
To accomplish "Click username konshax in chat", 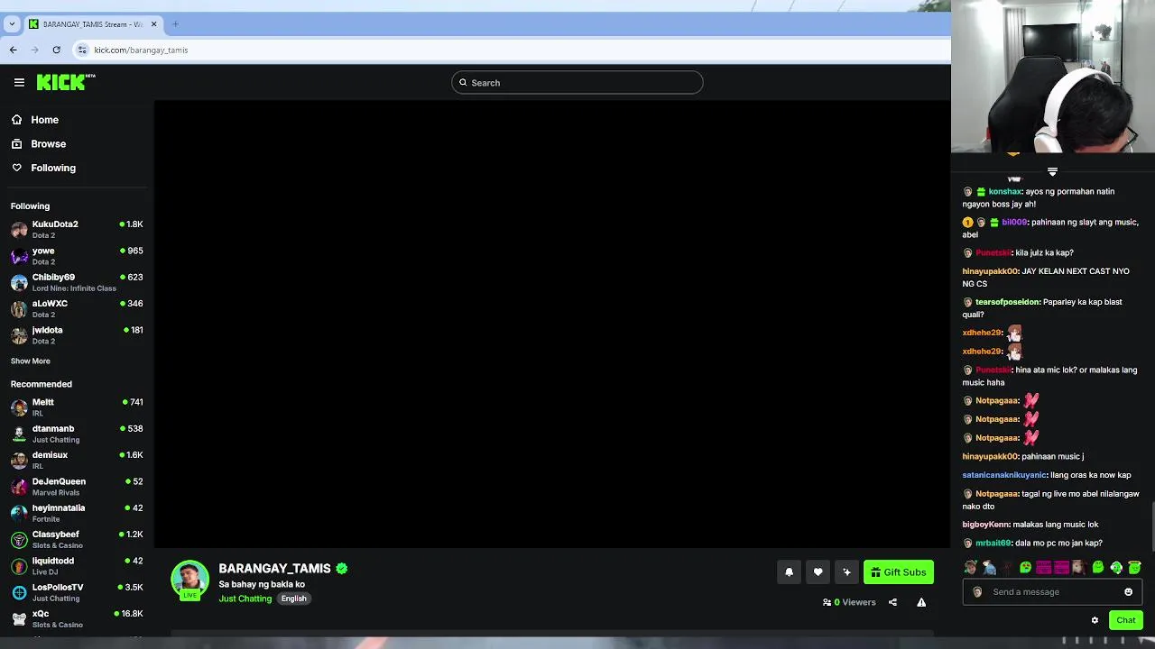I will pos(1005,191).
